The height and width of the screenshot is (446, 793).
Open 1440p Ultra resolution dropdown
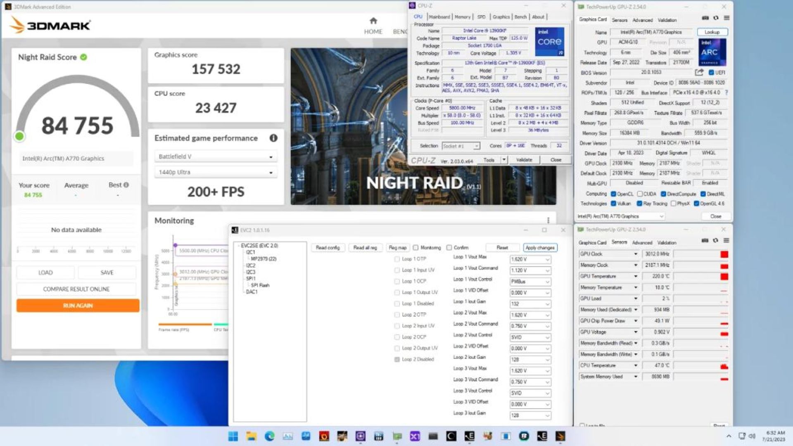216,172
